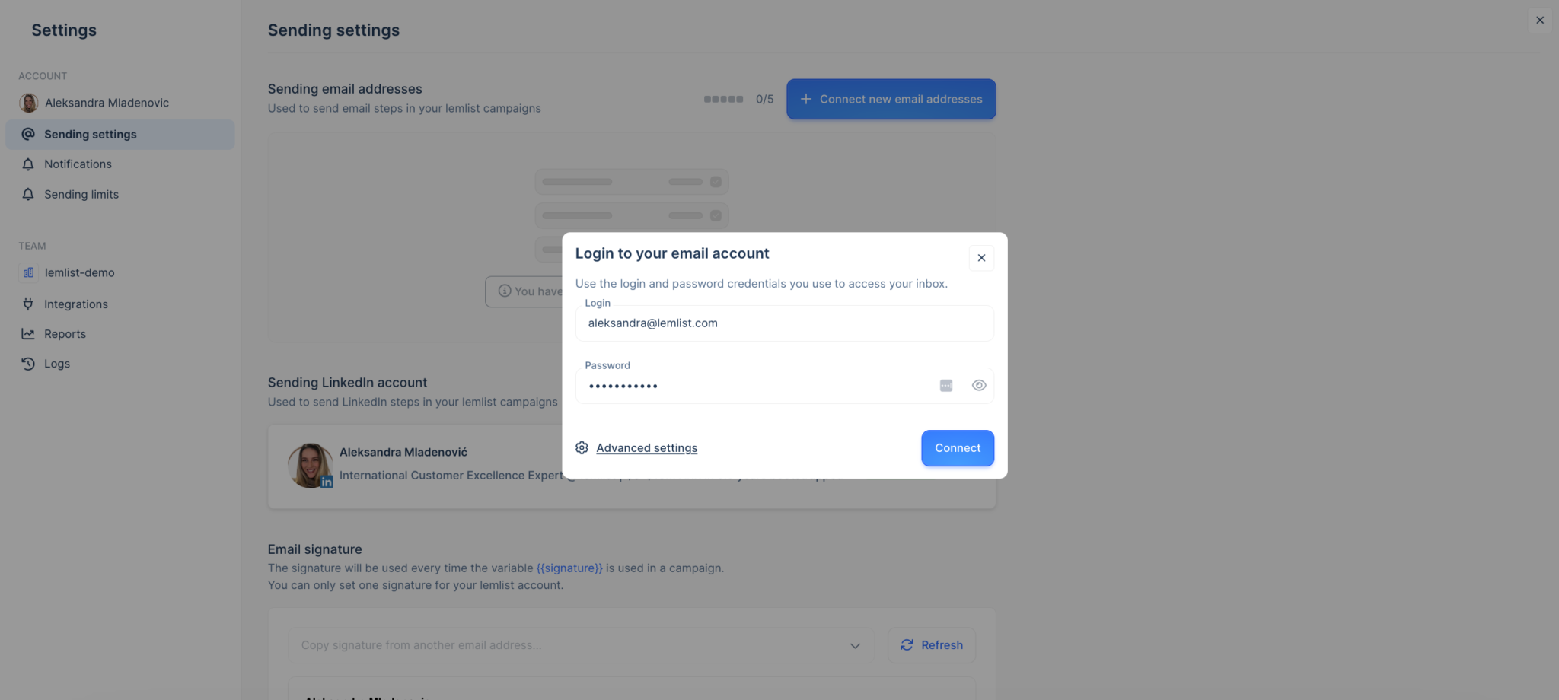Viewport: 1559px width, 700px height.
Task: Click inside the Login email input field
Action: coord(784,323)
